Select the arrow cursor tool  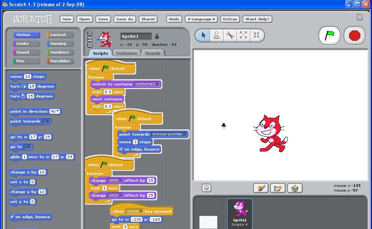click(203, 35)
